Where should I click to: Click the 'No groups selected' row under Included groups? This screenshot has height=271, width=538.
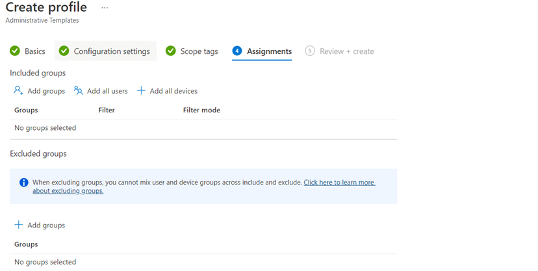[x=45, y=128]
